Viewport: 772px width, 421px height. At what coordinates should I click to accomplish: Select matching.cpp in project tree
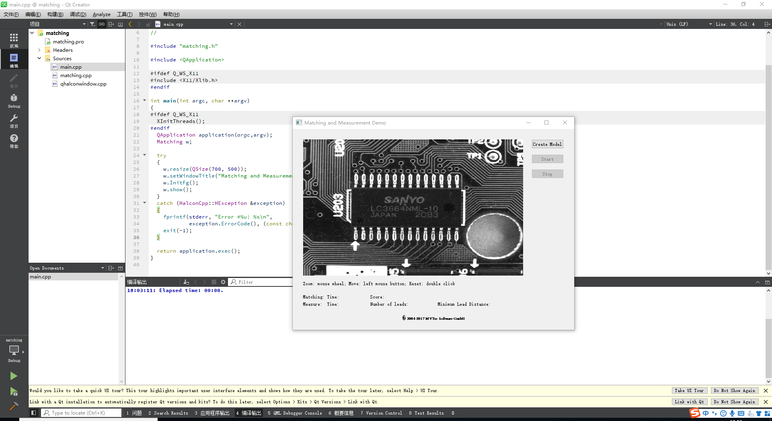pyautogui.click(x=76, y=76)
